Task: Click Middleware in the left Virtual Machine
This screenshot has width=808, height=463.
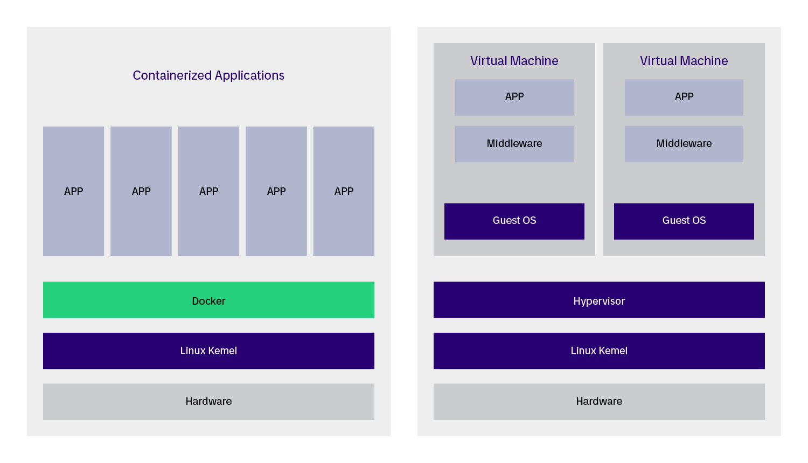Action: [514, 144]
